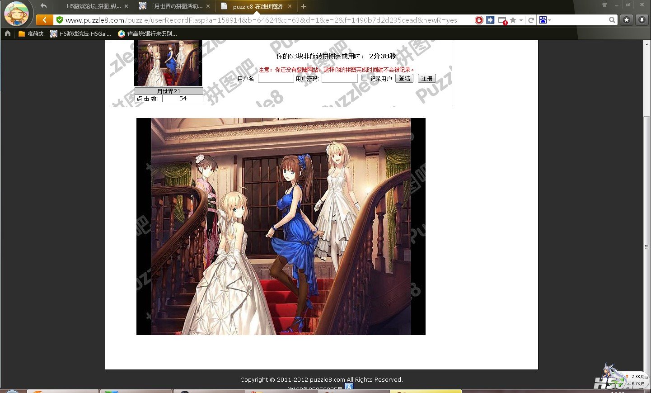Click the undo closed tab arrow

click(x=43, y=6)
